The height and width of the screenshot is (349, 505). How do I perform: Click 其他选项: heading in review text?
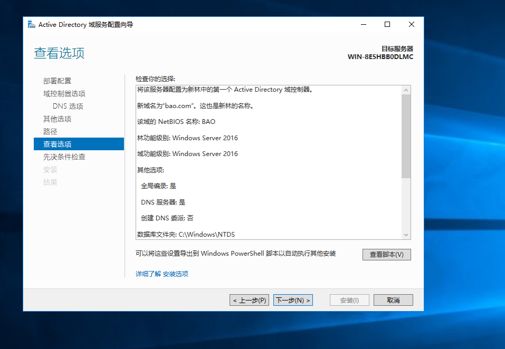150,170
